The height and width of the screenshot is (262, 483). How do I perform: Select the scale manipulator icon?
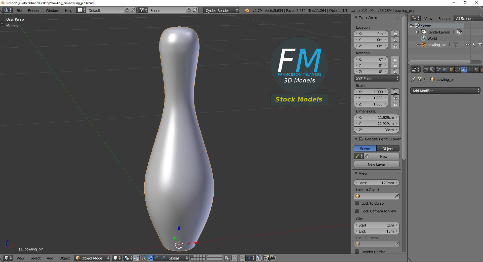[163, 258]
